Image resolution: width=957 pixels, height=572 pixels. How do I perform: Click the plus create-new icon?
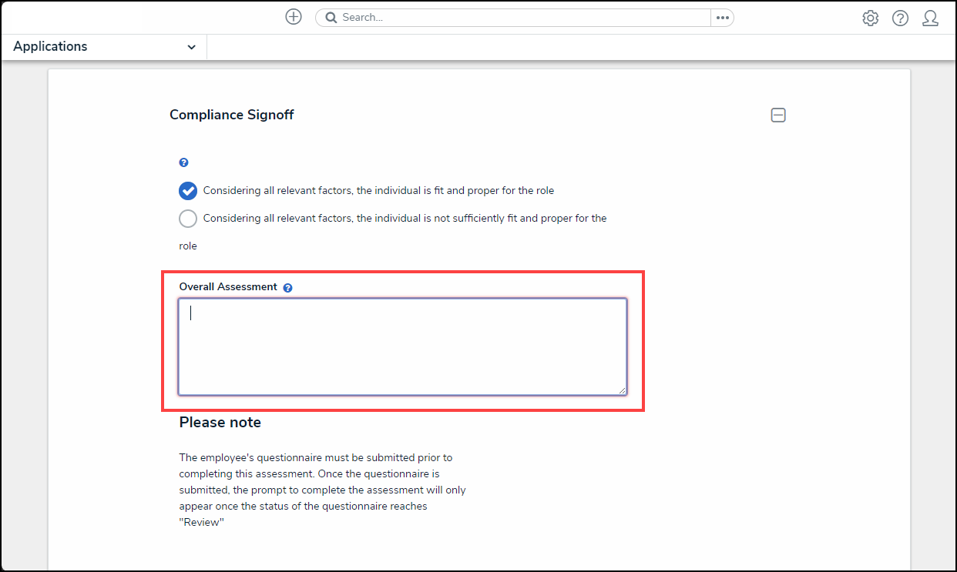[x=294, y=17]
